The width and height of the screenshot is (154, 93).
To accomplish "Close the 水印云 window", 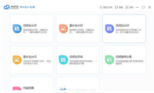I will point(150,7).
